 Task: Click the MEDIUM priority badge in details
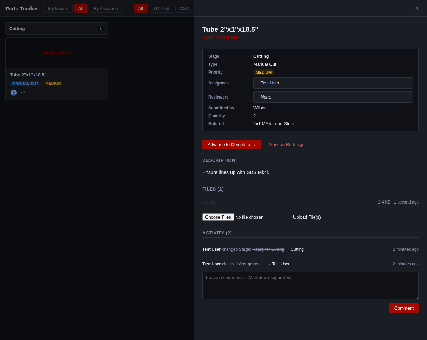point(264,72)
